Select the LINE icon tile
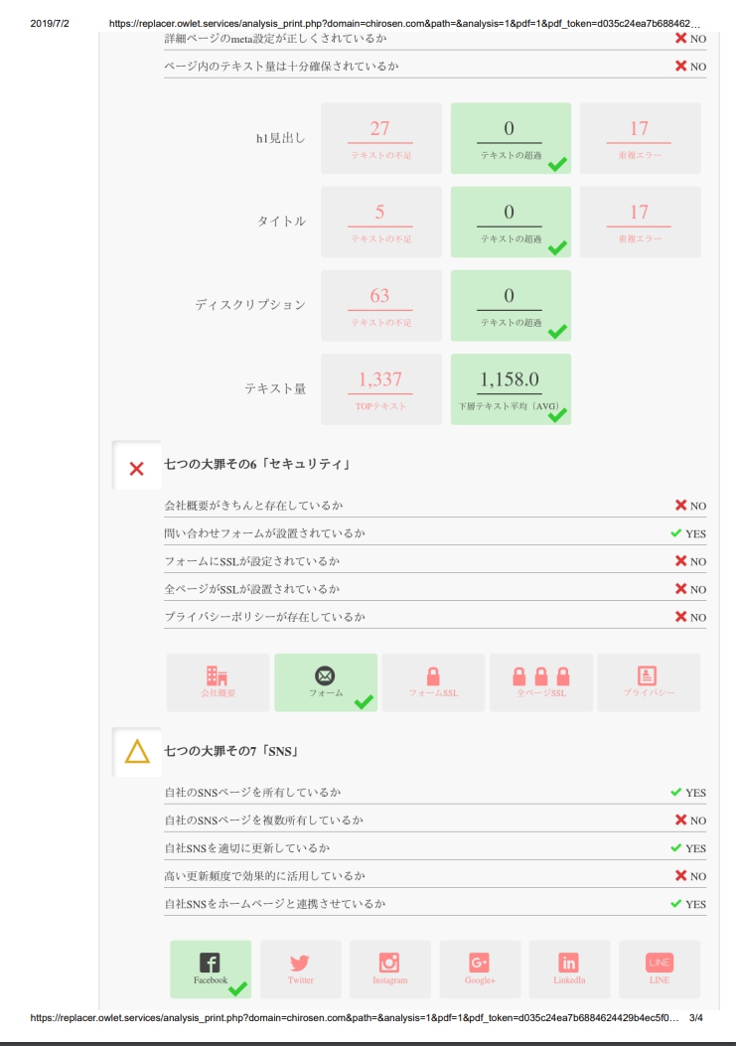Screen dimensions: 736x1046 coord(660,969)
